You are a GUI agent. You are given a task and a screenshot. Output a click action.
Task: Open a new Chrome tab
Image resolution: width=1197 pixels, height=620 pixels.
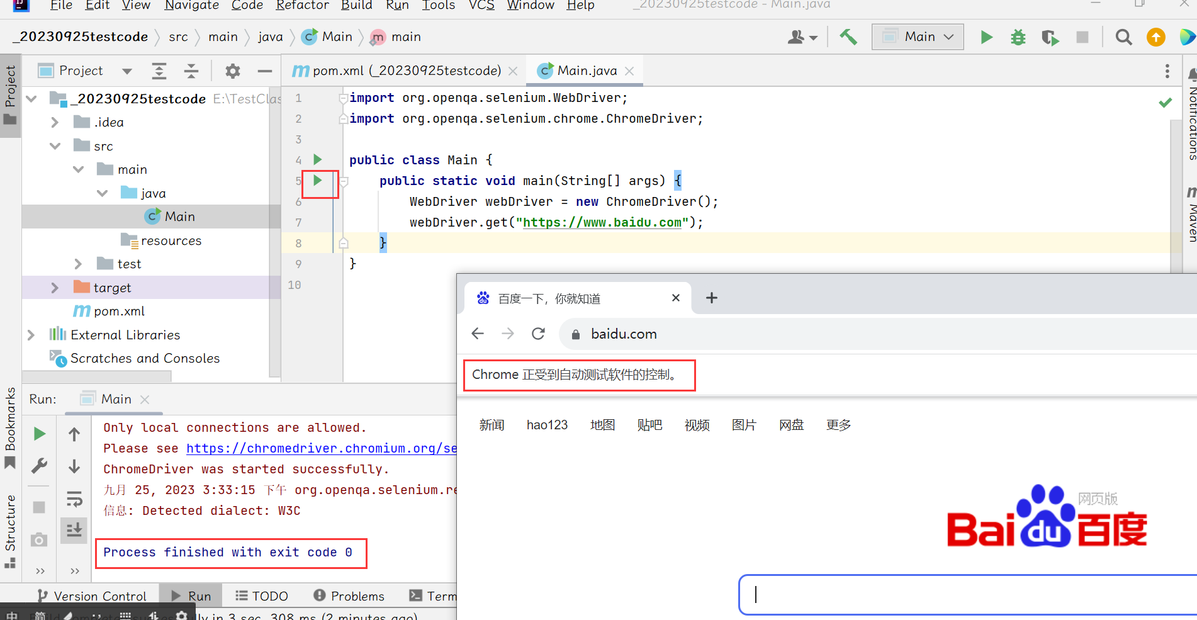[x=711, y=298]
